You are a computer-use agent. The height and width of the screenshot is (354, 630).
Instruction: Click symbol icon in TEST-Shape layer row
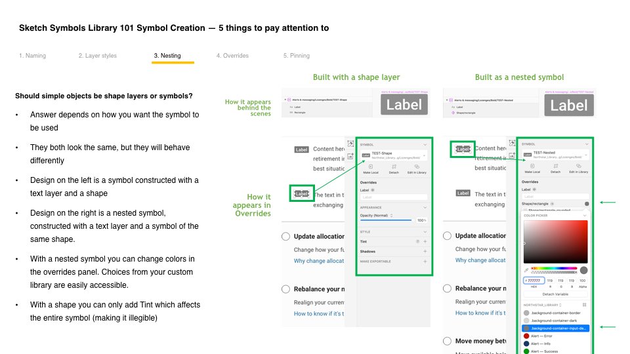tap(289, 100)
